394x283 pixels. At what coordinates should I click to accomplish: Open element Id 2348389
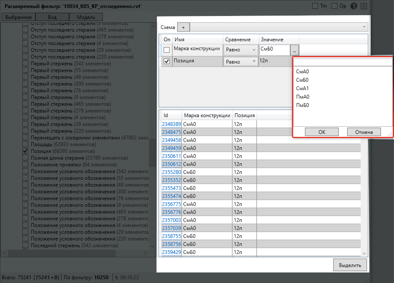171,124
